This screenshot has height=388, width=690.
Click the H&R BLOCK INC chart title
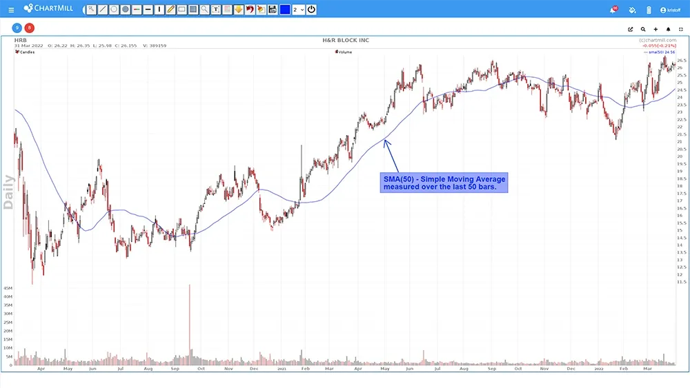click(x=346, y=40)
